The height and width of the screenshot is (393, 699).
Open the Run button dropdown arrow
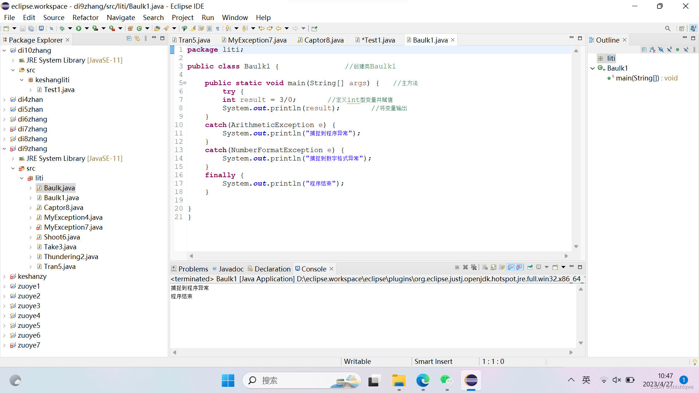[87, 28]
